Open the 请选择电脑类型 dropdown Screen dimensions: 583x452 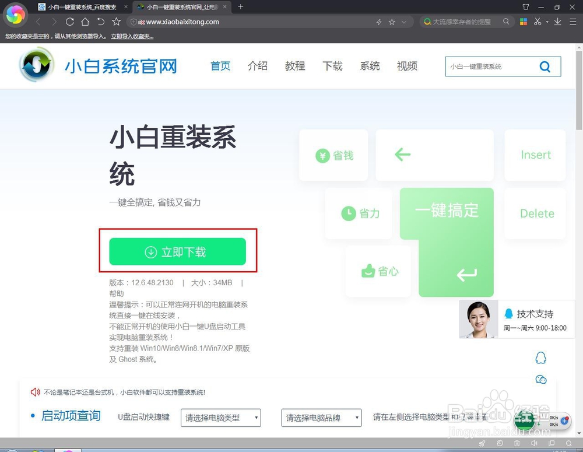(x=221, y=418)
